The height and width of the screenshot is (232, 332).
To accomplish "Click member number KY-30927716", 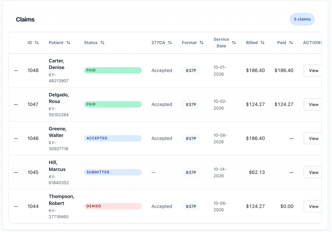I will pos(58,146).
